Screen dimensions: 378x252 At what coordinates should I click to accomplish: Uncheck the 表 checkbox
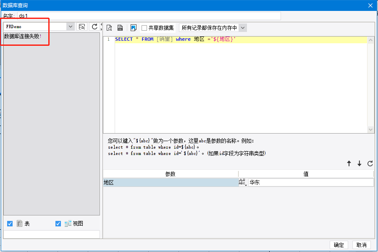tap(10, 223)
